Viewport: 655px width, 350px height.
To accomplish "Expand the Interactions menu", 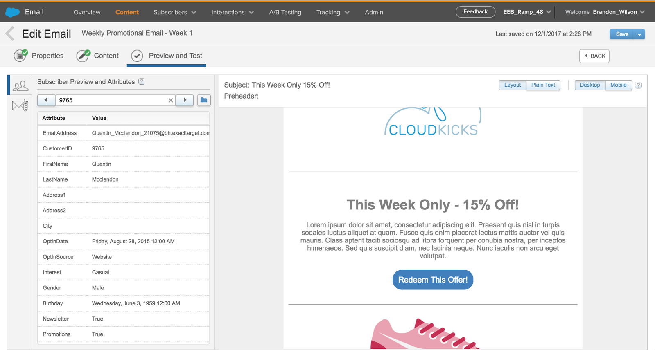I will click(233, 12).
